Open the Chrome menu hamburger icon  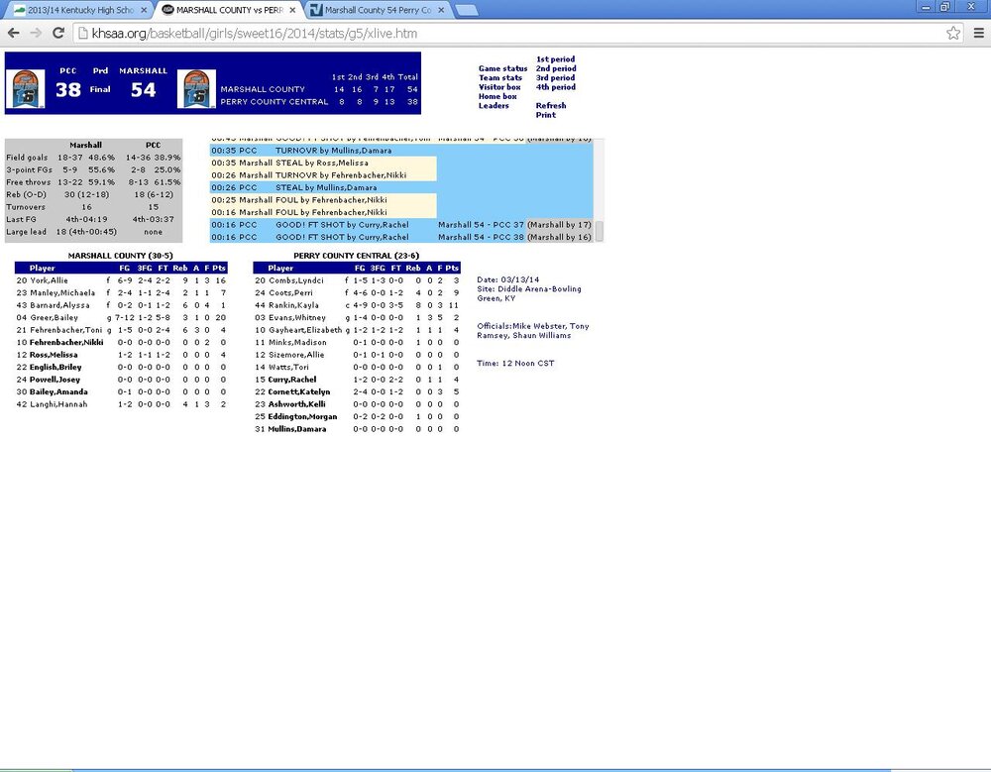(x=978, y=33)
